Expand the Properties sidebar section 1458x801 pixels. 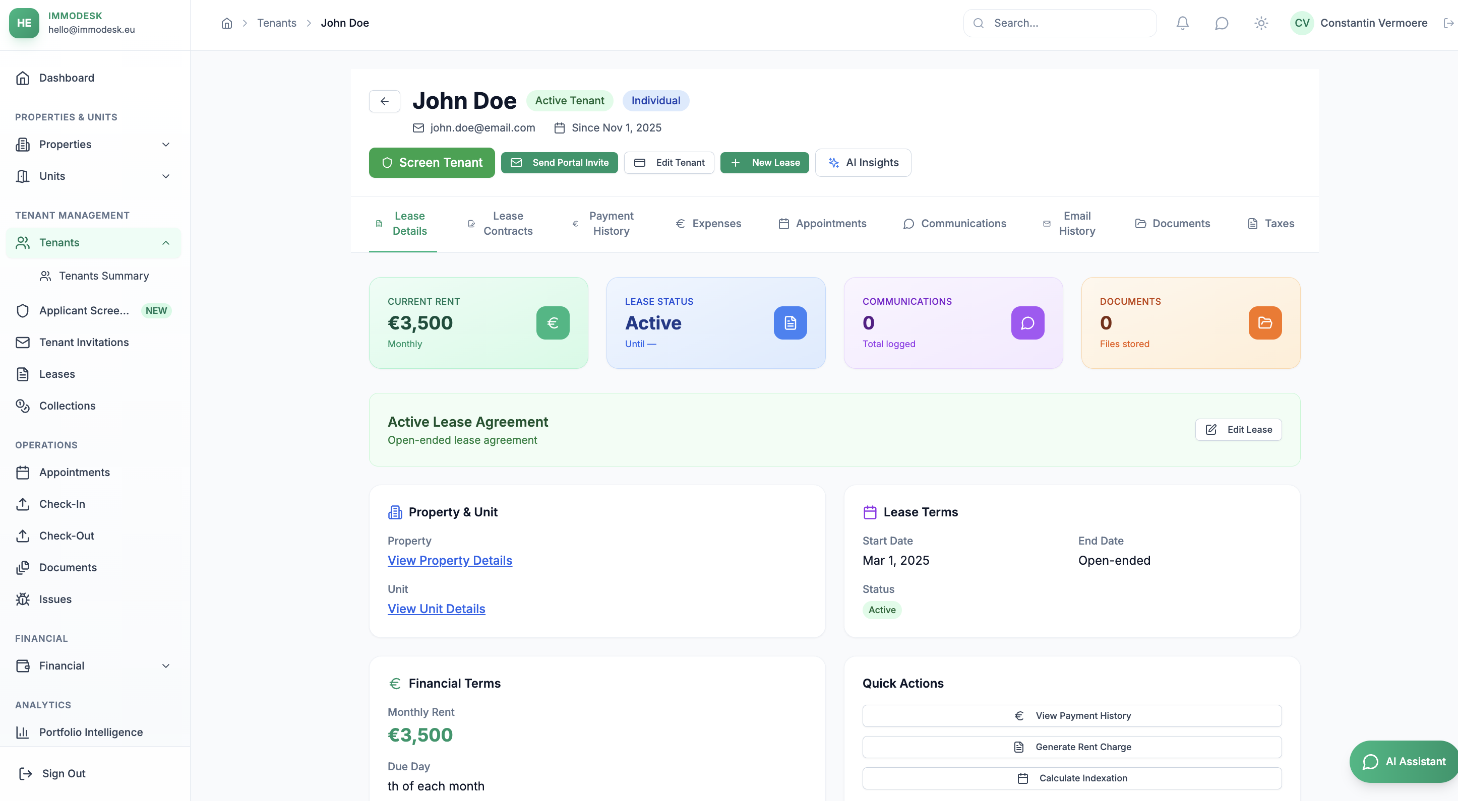(165, 144)
